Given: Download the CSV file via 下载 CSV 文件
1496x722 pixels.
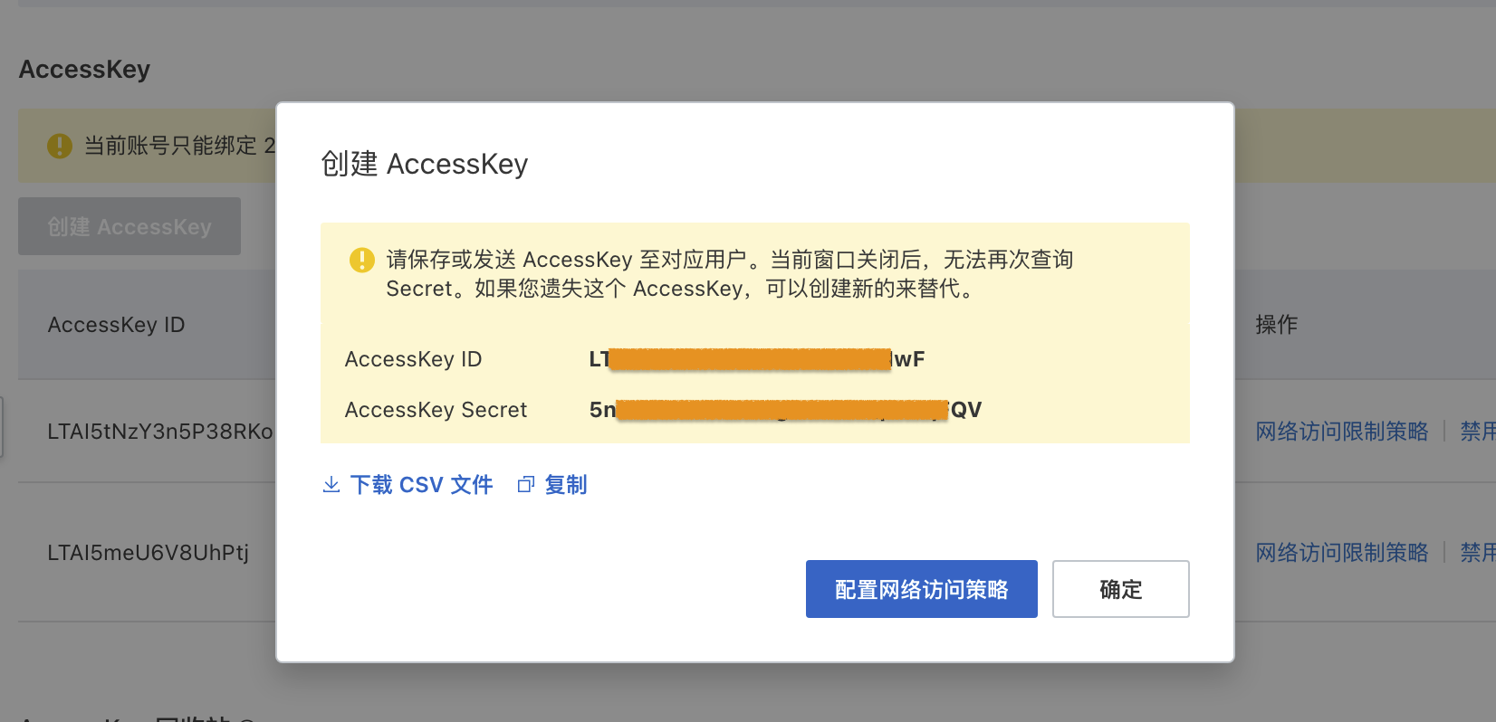Looking at the screenshot, I should (421, 485).
